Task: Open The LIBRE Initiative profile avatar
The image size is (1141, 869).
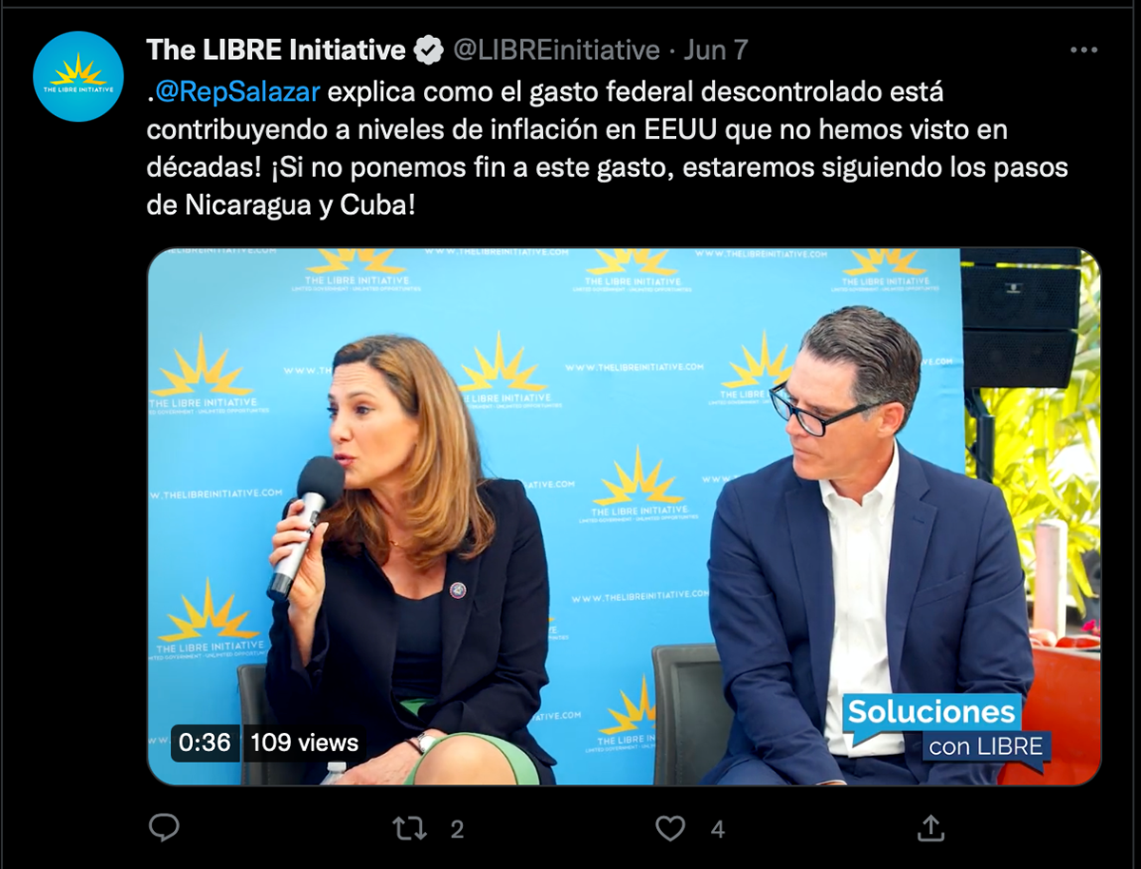Action: point(78,76)
